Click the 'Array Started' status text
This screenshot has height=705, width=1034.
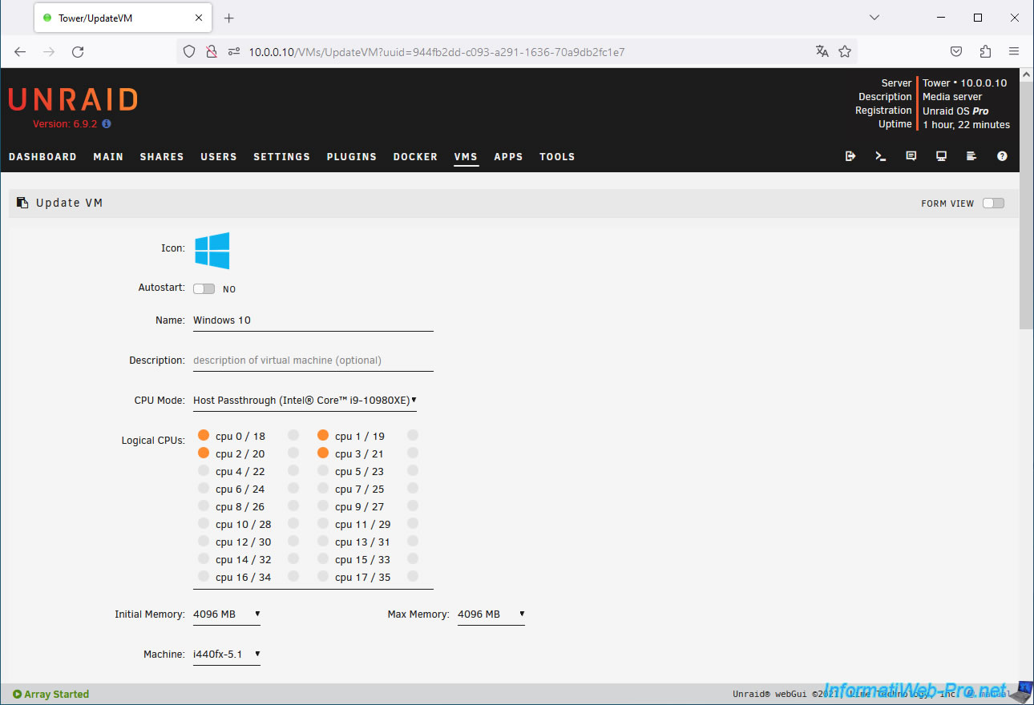(57, 695)
